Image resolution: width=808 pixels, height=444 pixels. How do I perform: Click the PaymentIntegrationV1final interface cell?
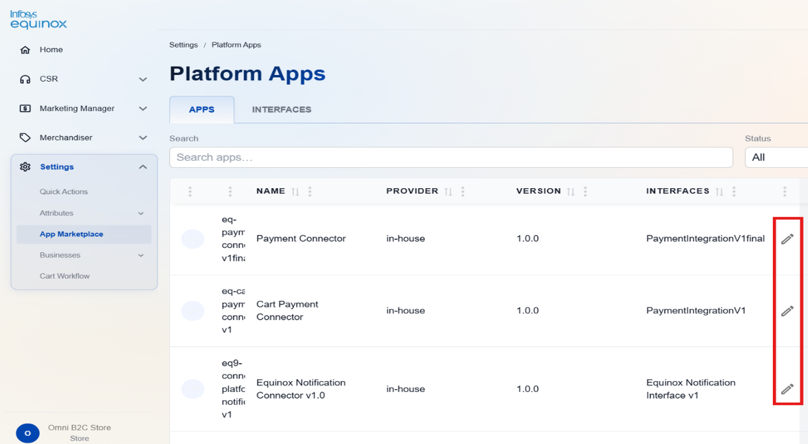(x=706, y=239)
